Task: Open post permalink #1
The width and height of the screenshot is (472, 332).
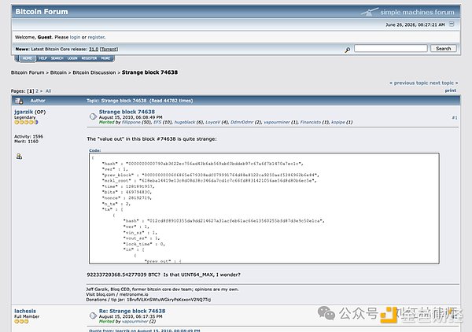Action: click(x=455, y=118)
